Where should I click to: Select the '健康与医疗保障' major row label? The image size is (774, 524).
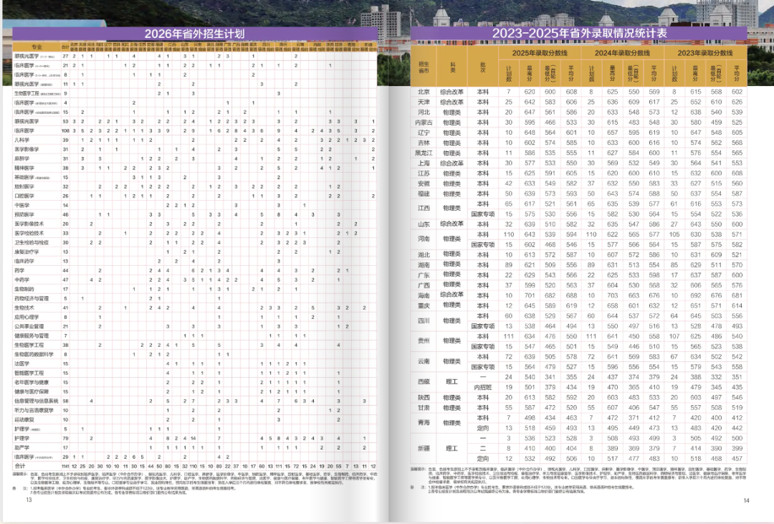click(x=32, y=391)
